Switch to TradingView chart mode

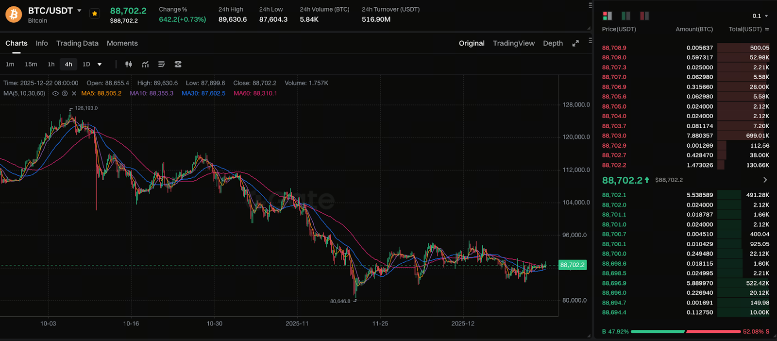[513, 43]
